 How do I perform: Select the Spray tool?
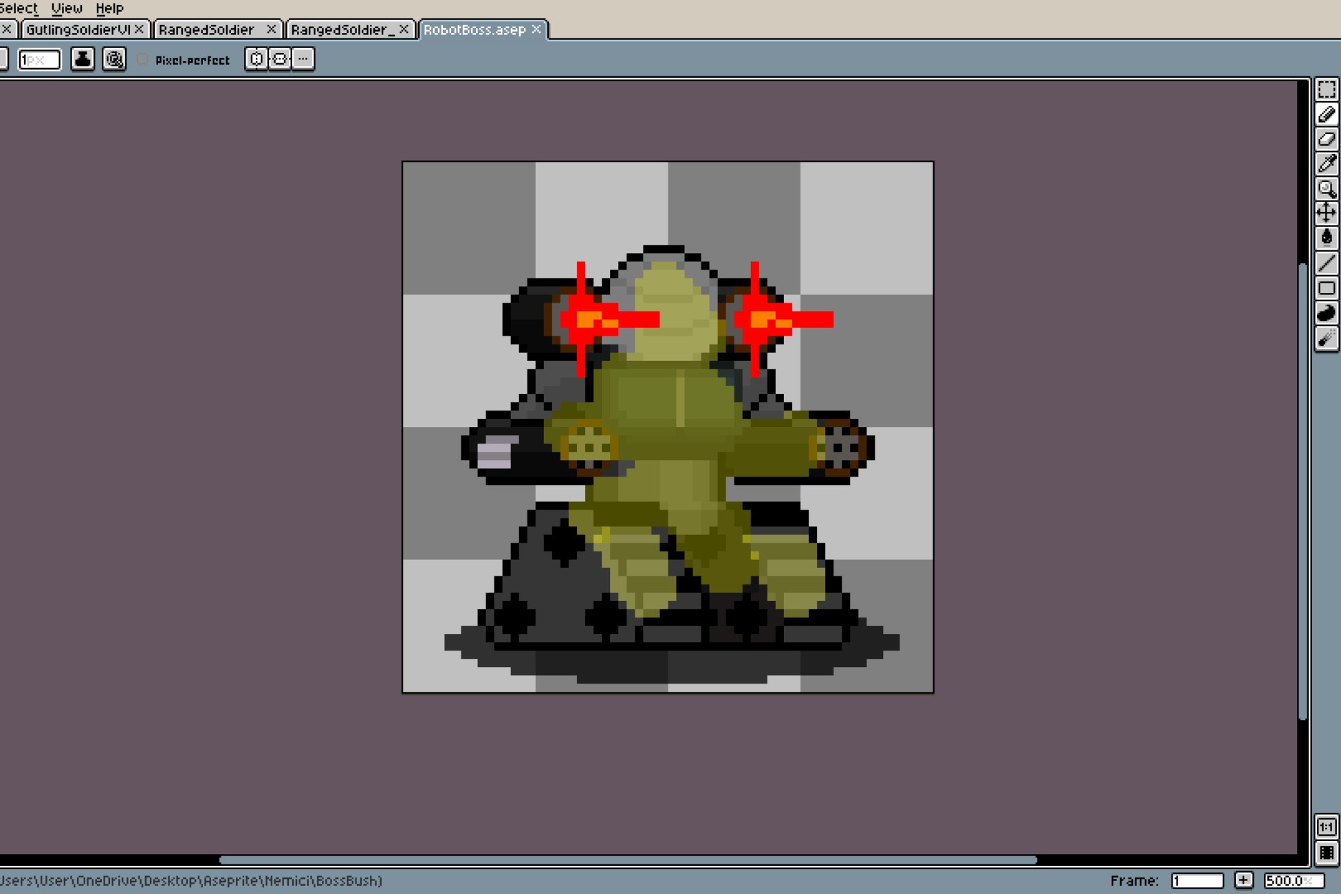pyautogui.click(x=1327, y=338)
